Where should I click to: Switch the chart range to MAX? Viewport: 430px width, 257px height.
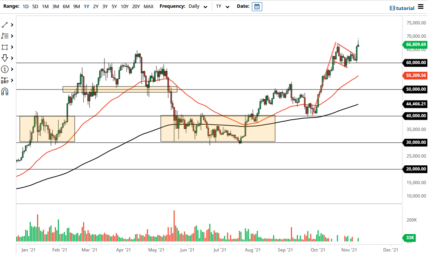tap(149, 6)
